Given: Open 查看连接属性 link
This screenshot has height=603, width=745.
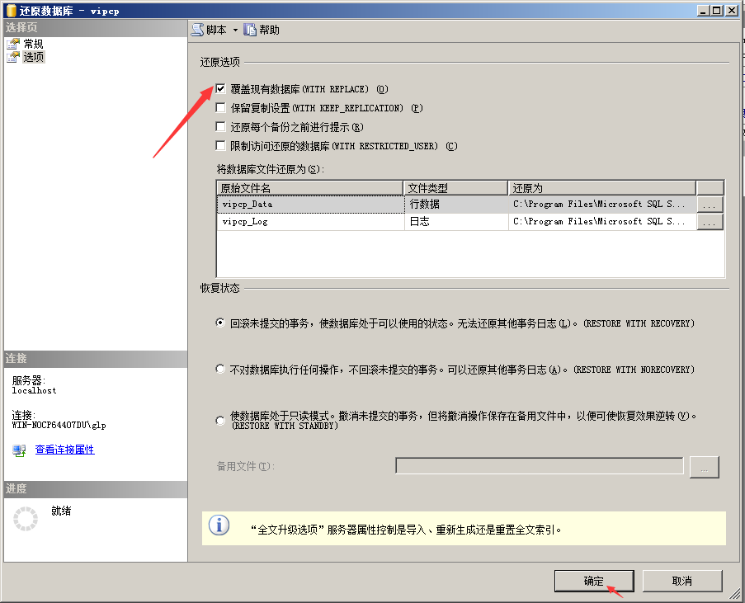Looking at the screenshot, I should (x=64, y=450).
